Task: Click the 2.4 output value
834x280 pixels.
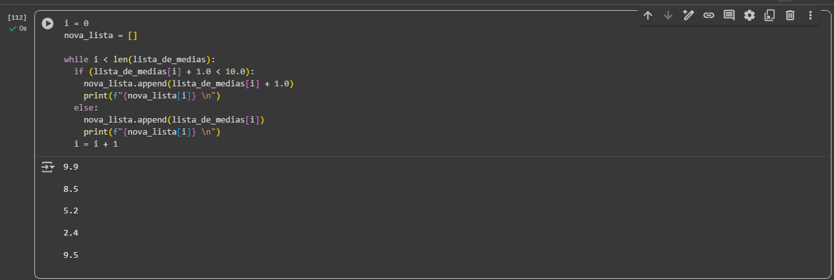Action: click(x=71, y=233)
